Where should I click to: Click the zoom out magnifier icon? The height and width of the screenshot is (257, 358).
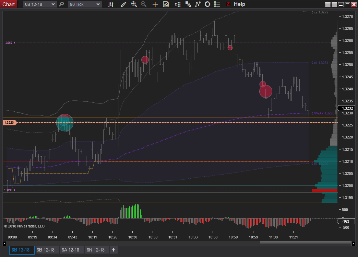pos(144,4)
